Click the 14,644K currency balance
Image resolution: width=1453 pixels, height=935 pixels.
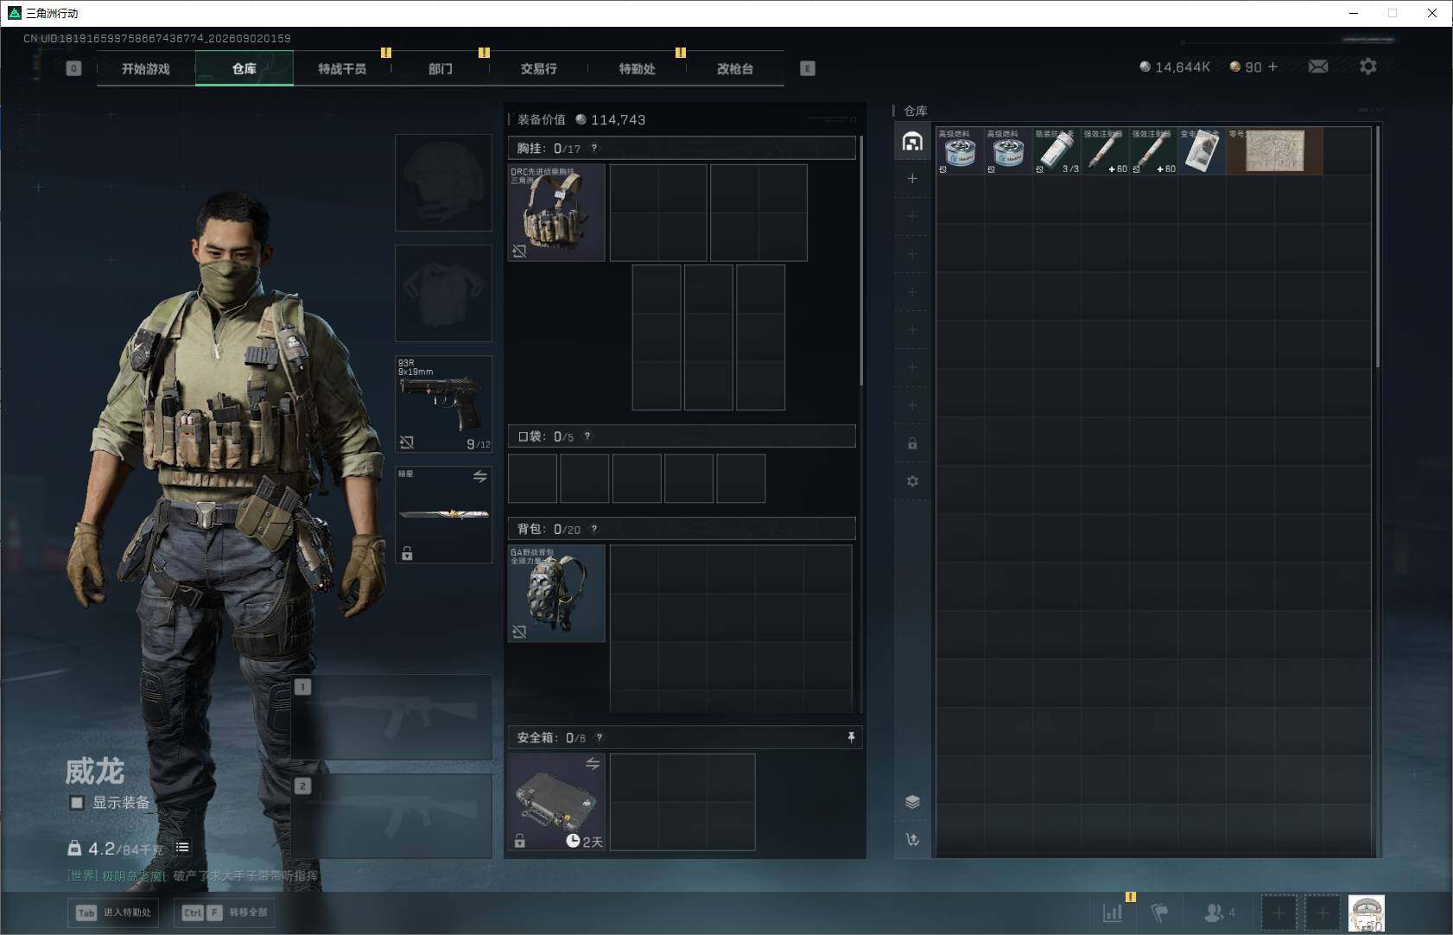pyautogui.click(x=1175, y=67)
